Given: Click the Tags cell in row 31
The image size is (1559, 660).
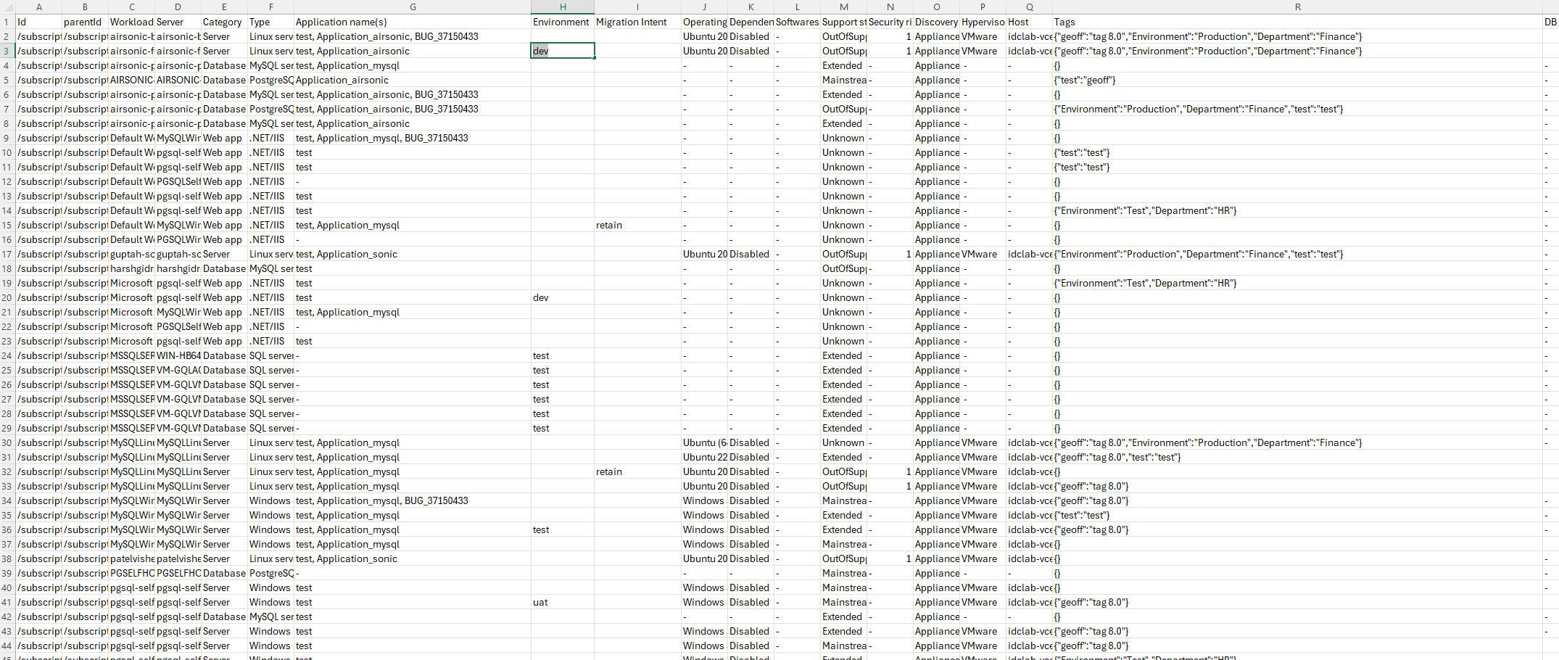Looking at the screenshot, I should pos(1297,457).
